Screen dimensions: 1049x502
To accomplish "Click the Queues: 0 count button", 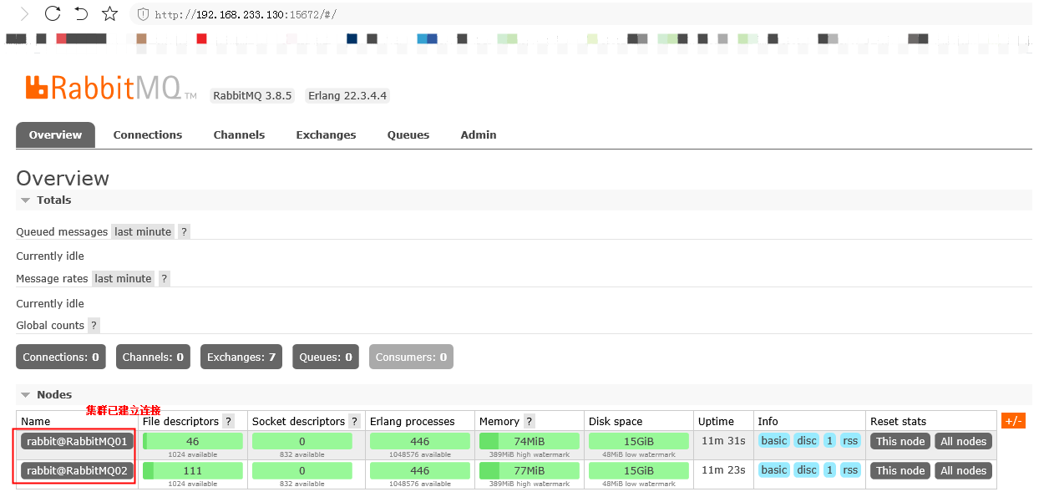I will coord(326,357).
